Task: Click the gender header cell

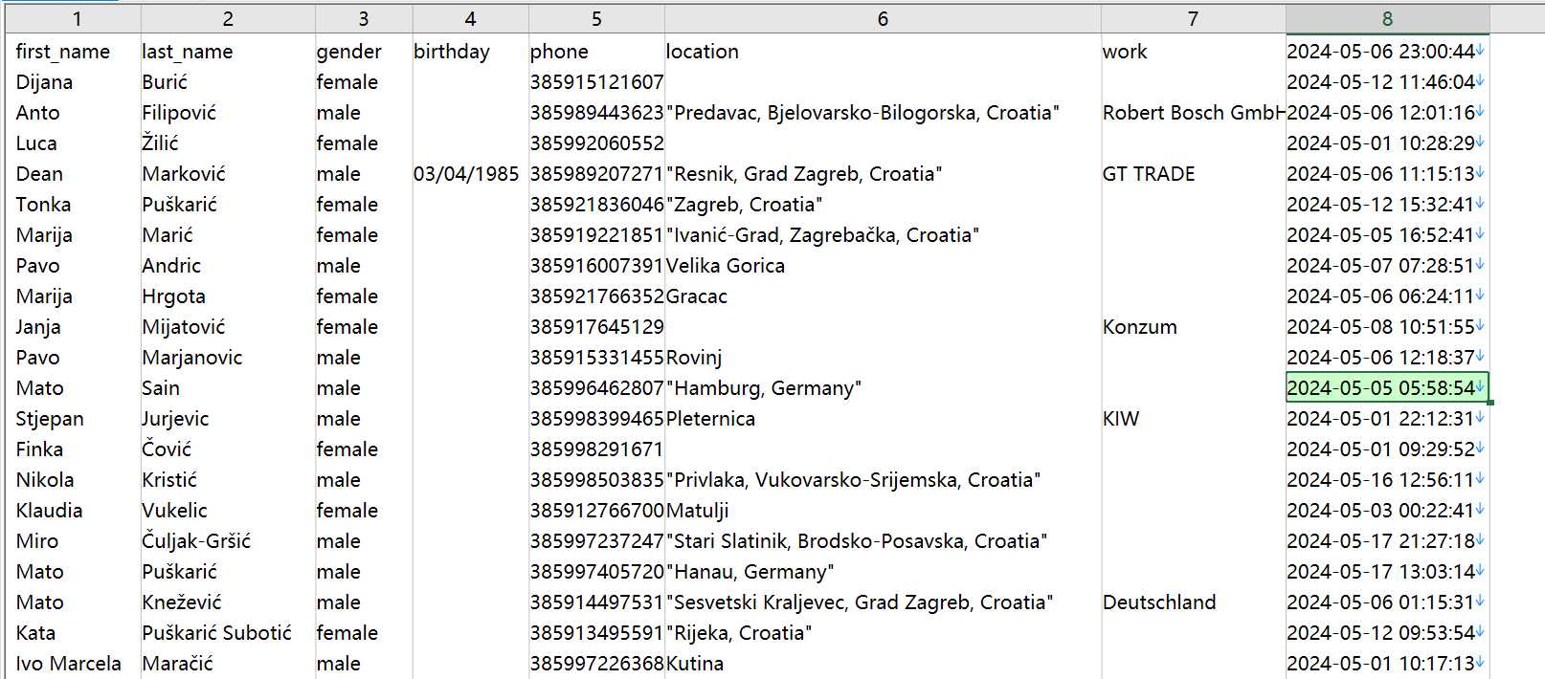Action: (x=364, y=52)
